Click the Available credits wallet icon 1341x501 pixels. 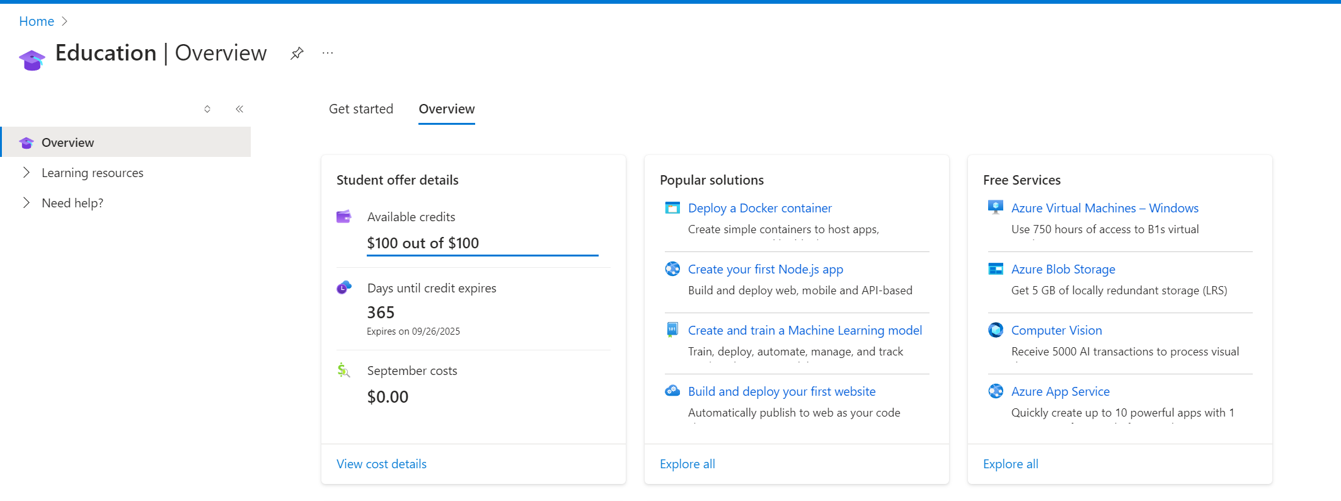coord(343,217)
